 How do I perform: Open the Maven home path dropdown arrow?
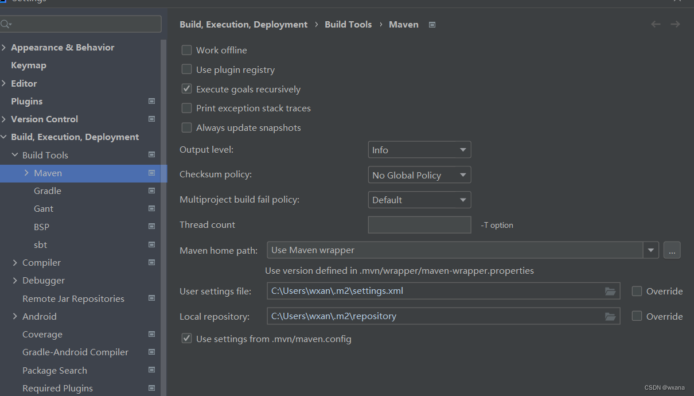(650, 250)
